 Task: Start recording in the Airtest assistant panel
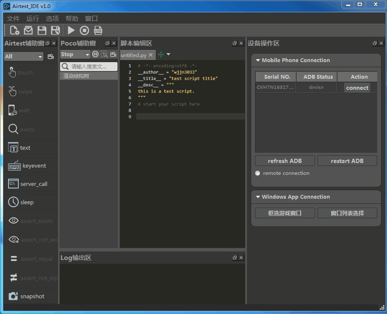[51, 57]
